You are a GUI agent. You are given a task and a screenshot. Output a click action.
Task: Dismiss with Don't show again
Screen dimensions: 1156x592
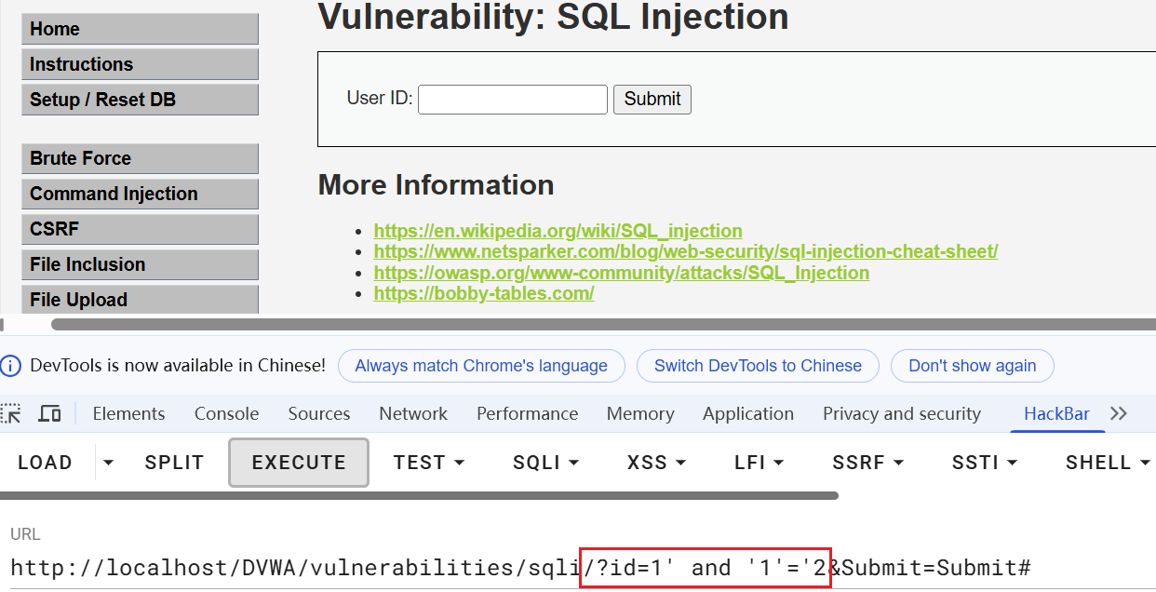point(972,366)
